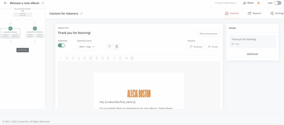Image resolution: width=284 pixels, height=125 pixels.
Task: Apply underline formatting
Action: click(79, 58)
